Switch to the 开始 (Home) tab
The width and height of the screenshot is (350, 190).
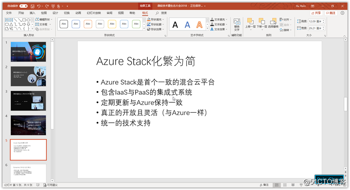pos(21,13)
